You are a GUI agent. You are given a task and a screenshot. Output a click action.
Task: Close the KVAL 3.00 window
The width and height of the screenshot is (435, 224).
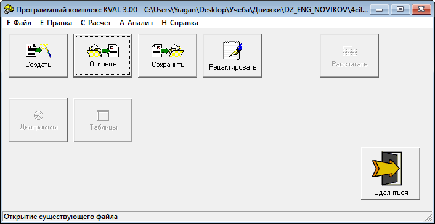pos(421,9)
